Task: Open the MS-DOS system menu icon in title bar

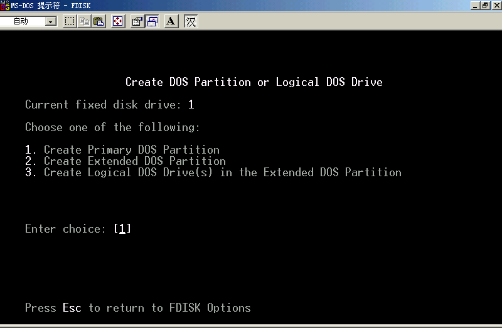Action: tap(5, 5)
